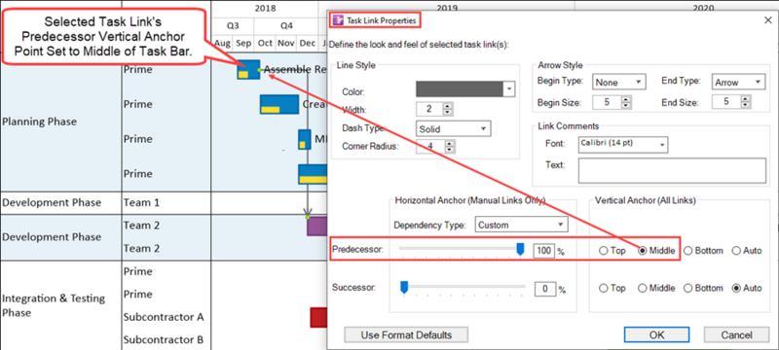Viewport: 779px width, 350px height.
Task: Increase the Corner Radius spinner
Action: 449,143
